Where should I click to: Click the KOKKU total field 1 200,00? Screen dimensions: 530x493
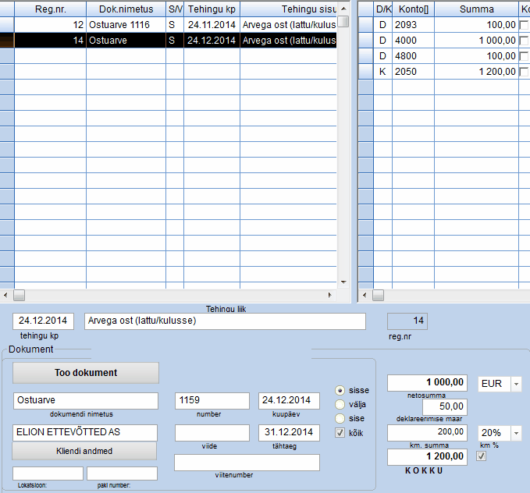(427, 457)
